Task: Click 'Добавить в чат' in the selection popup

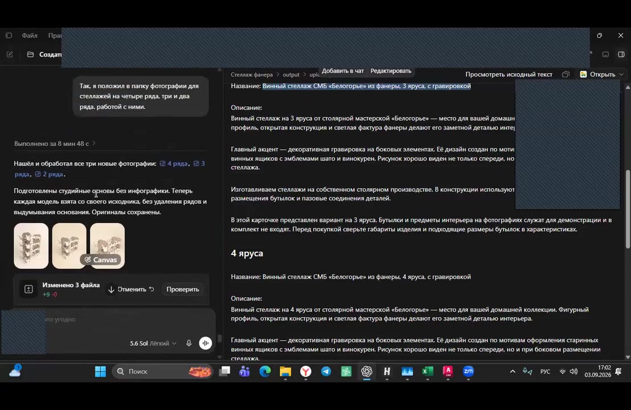Action: click(x=342, y=71)
